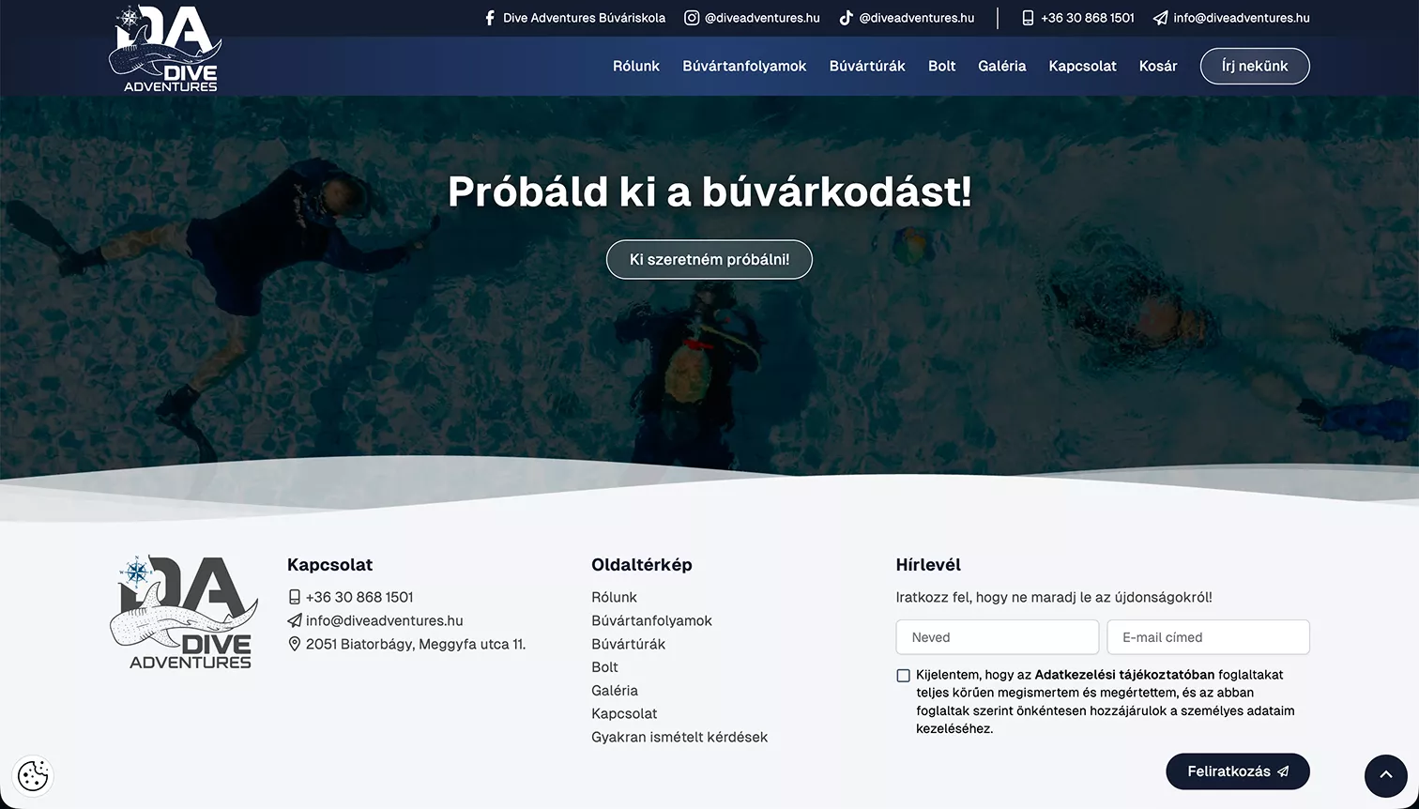
Task: Open Búvártanfolyamok in the footer sitemap
Action: click(x=651, y=620)
